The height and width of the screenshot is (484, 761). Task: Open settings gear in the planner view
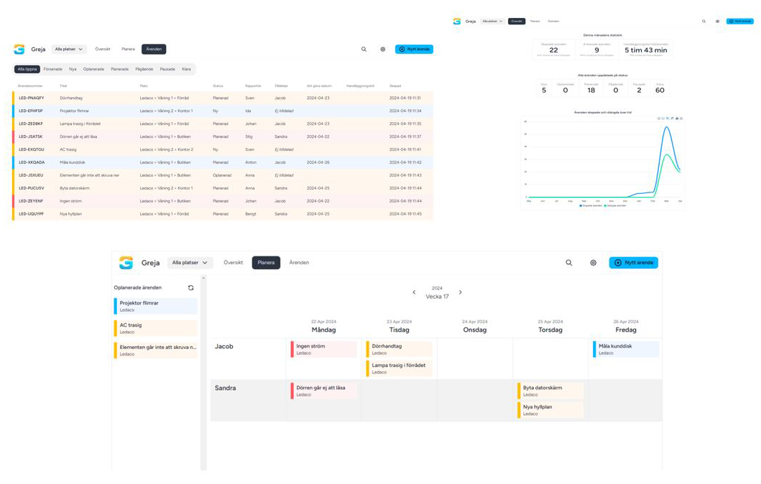(593, 263)
